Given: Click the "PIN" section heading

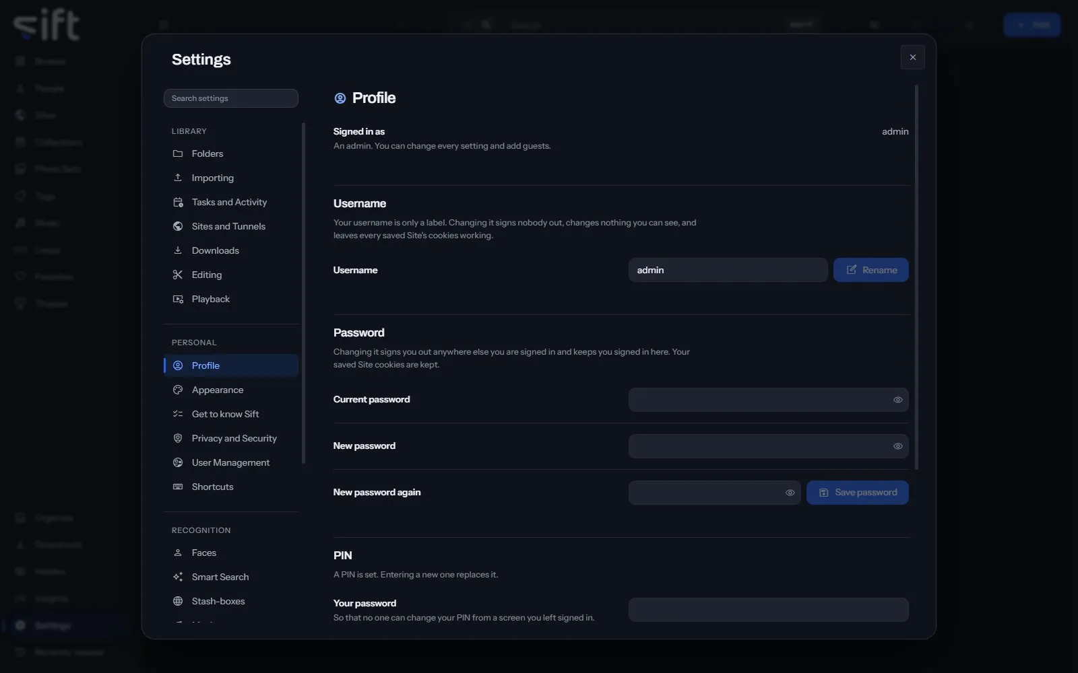Looking at the screenshot, I should pyautogui.click(x=343, y=555).
